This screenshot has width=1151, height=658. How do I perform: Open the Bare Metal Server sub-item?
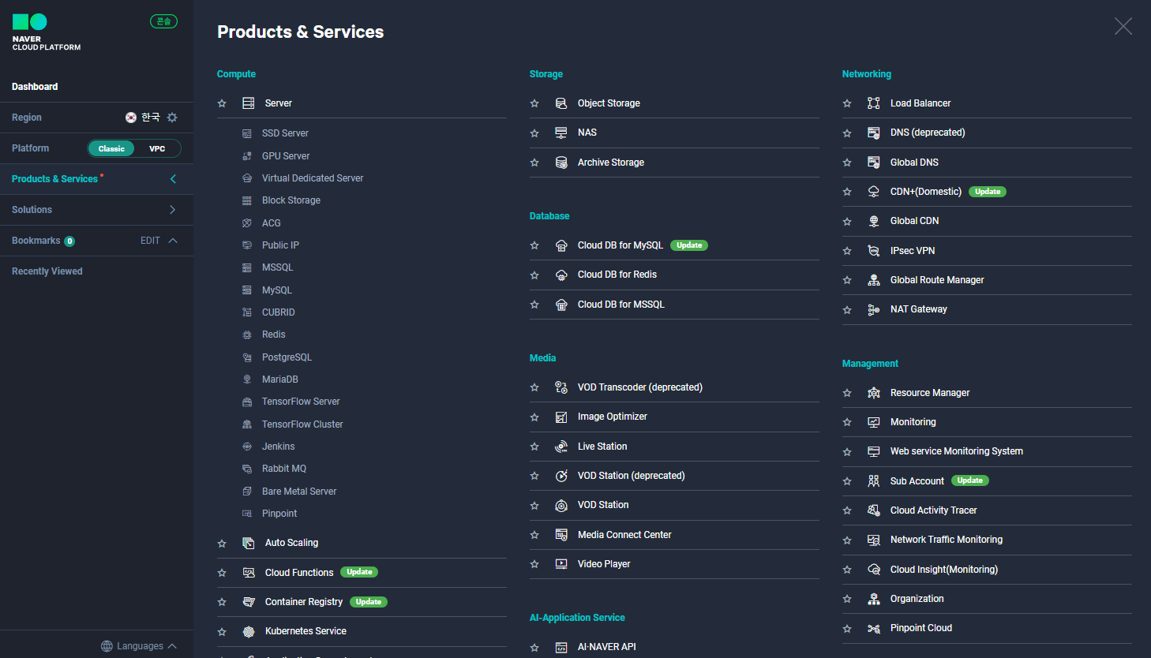pyautogui.click(x=299, y=492)
